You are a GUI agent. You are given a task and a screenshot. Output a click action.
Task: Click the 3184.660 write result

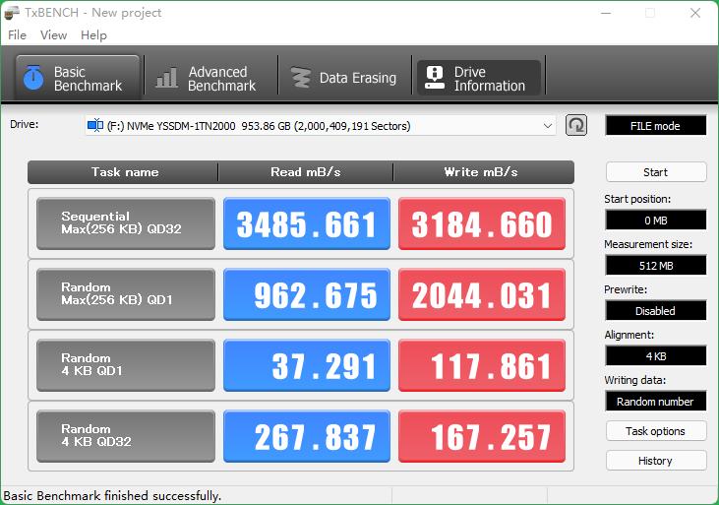pyautogui.click(x=482, y=223)
